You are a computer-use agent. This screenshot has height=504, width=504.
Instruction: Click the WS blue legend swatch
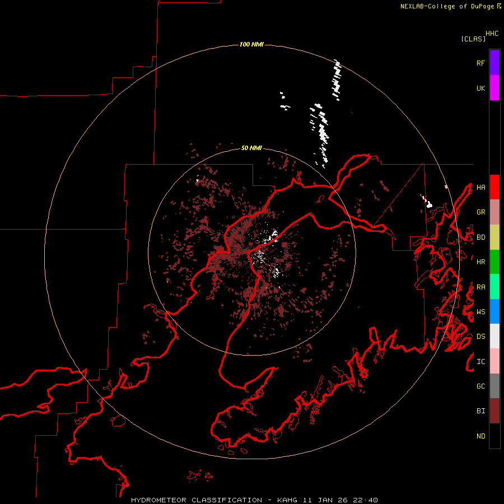pyautogui.click(x=494, y=311)
